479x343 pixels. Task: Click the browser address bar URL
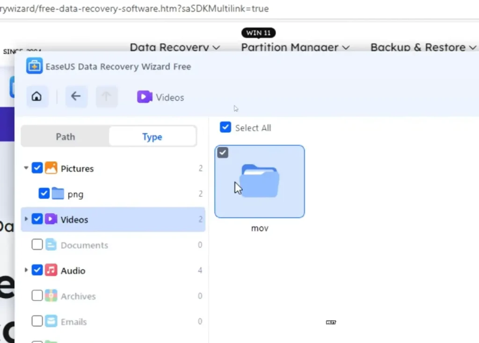(x=135, y=8)
